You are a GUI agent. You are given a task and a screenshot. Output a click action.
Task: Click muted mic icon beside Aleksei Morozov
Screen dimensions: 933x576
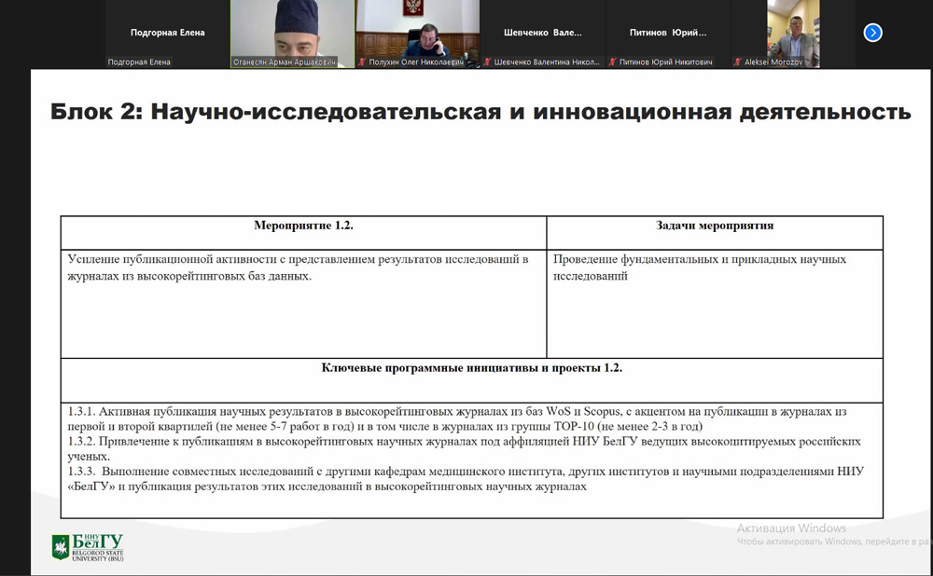tap(737, 62)
